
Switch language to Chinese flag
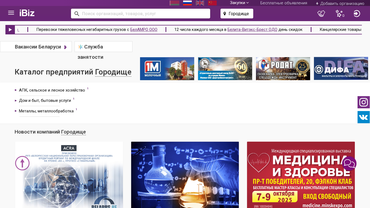[212, 3]
